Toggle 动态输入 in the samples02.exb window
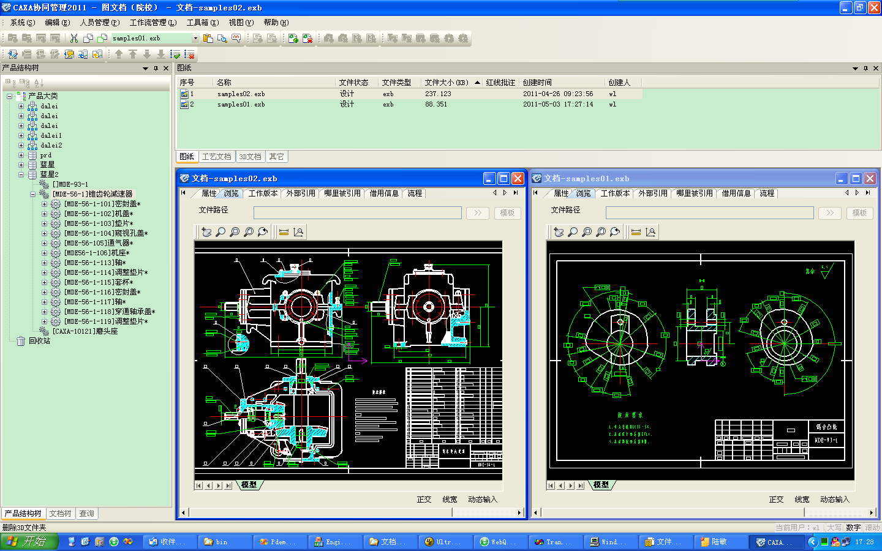Screen dimensions: 882x551 pyautogui.click(x=483, y=500)
